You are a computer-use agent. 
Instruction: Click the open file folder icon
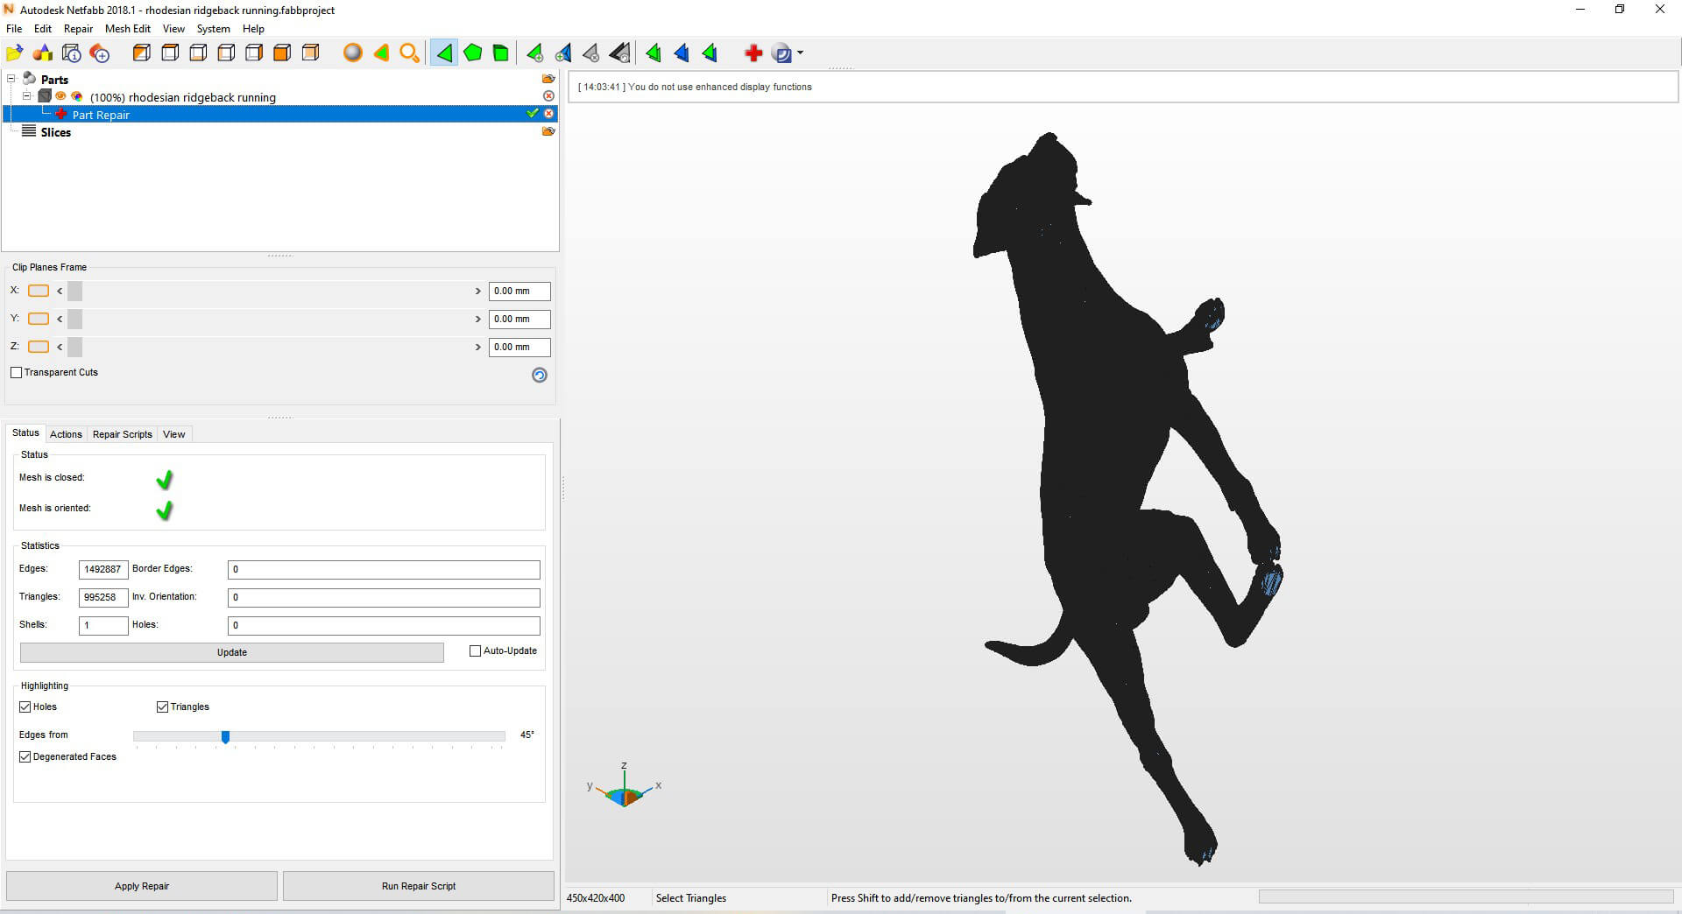point(15,53)
